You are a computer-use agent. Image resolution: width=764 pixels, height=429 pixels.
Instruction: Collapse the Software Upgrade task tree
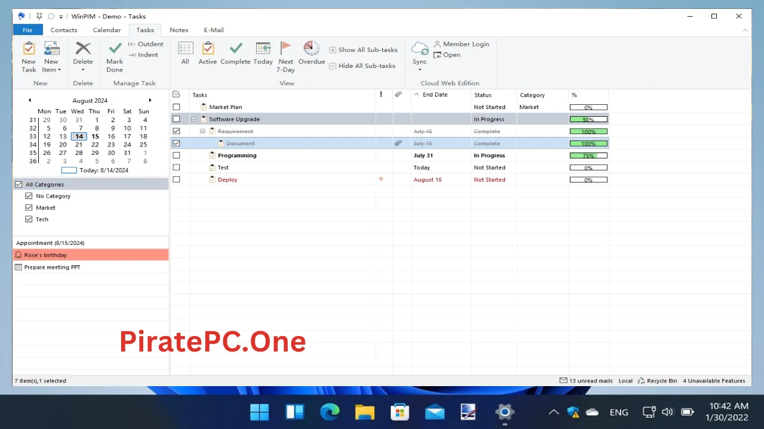click(x=194, y=119)
